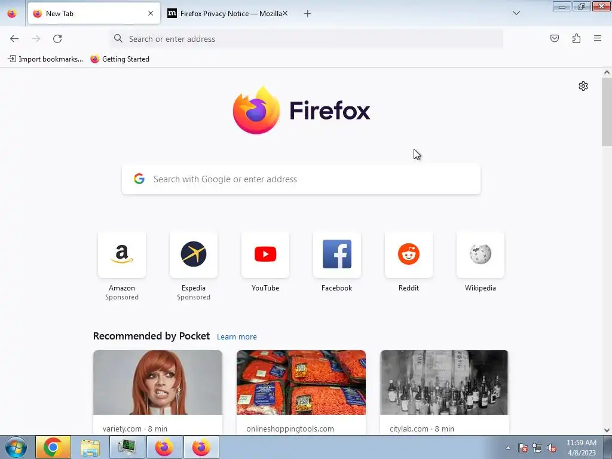
Task: Open the YouTube shortcut tile
Action: pyautogui.click(x=265, y=255)
